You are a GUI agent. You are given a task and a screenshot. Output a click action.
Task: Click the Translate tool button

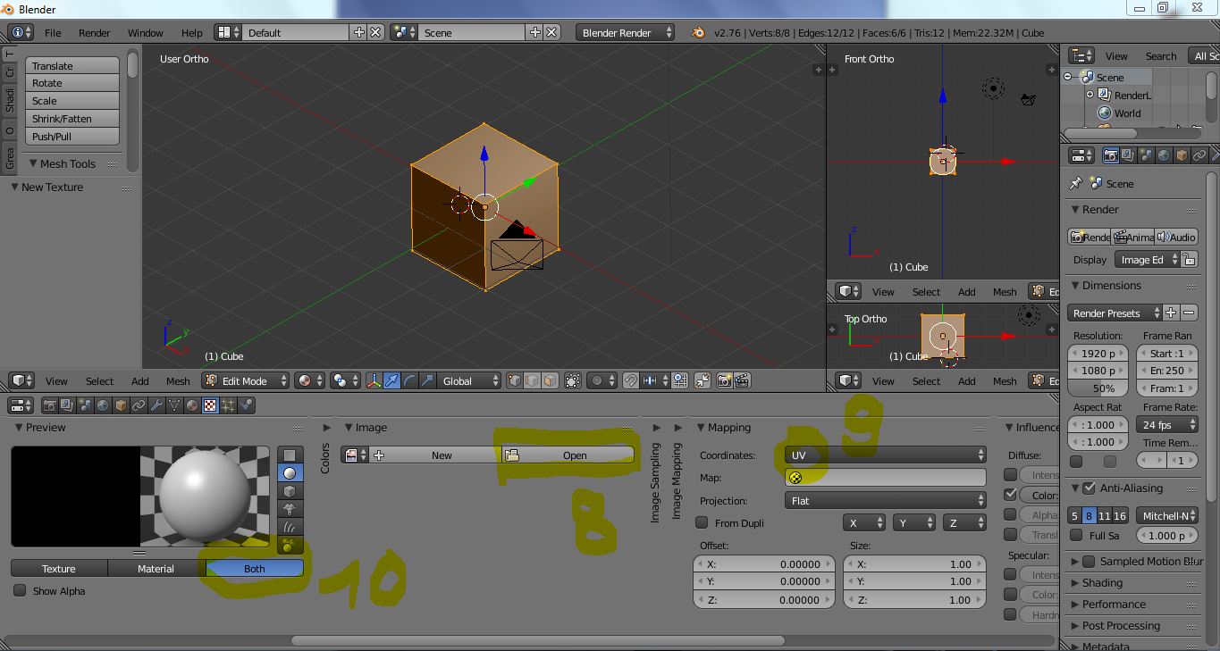pos(72,66)
